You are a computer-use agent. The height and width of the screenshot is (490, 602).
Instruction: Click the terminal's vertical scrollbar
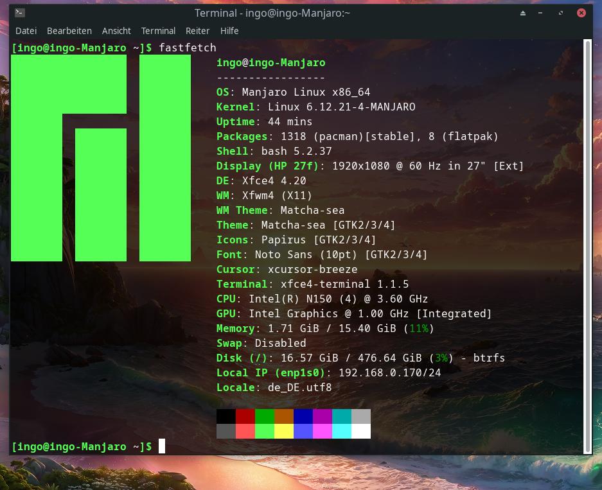tap(587, 244)
